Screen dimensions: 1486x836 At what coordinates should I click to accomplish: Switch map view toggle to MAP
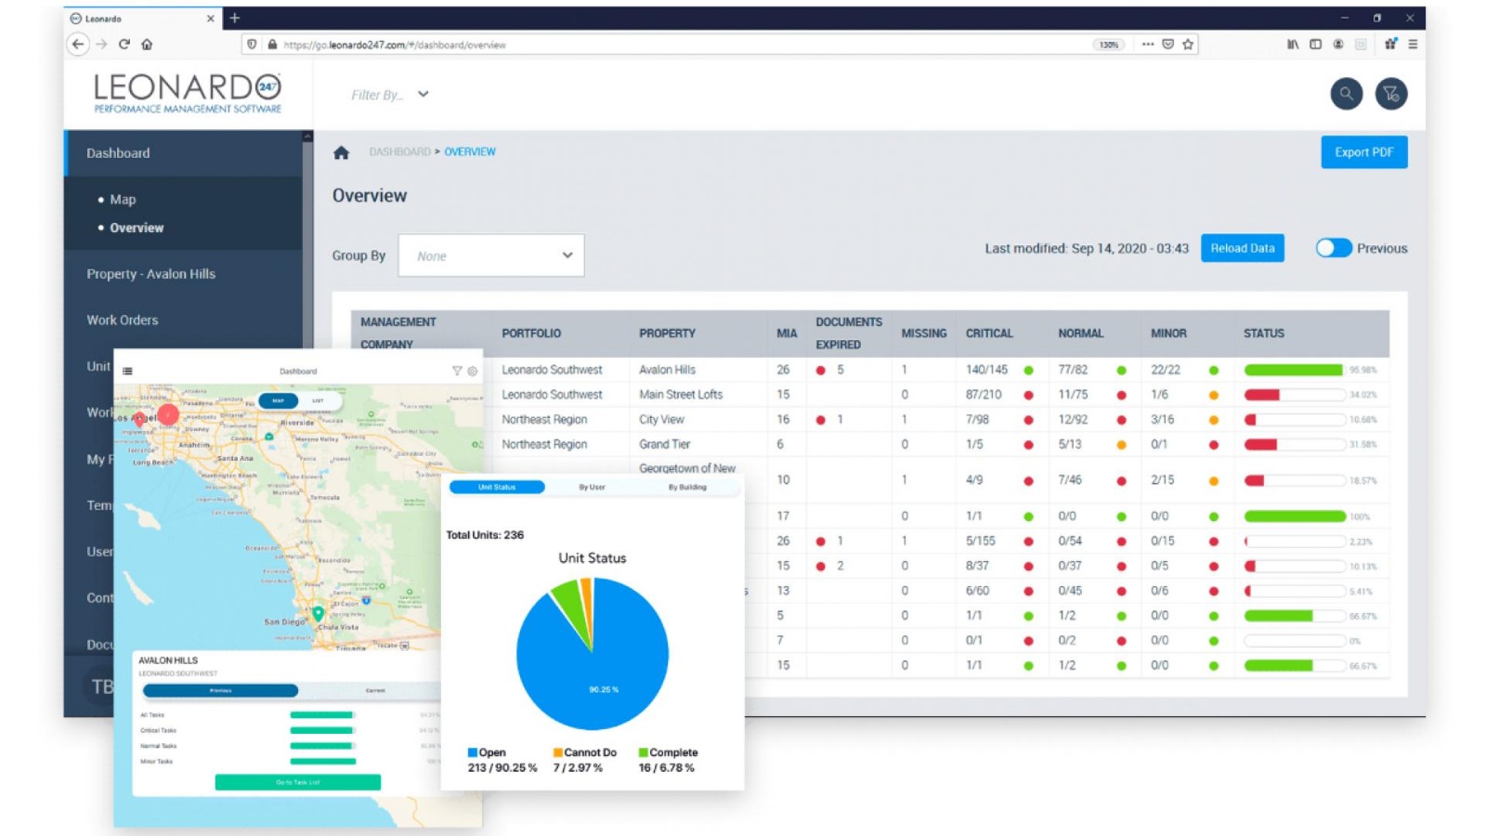click(278, 400)
